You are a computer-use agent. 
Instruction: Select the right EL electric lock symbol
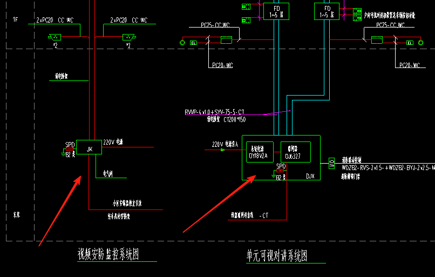tap(410, 43)
